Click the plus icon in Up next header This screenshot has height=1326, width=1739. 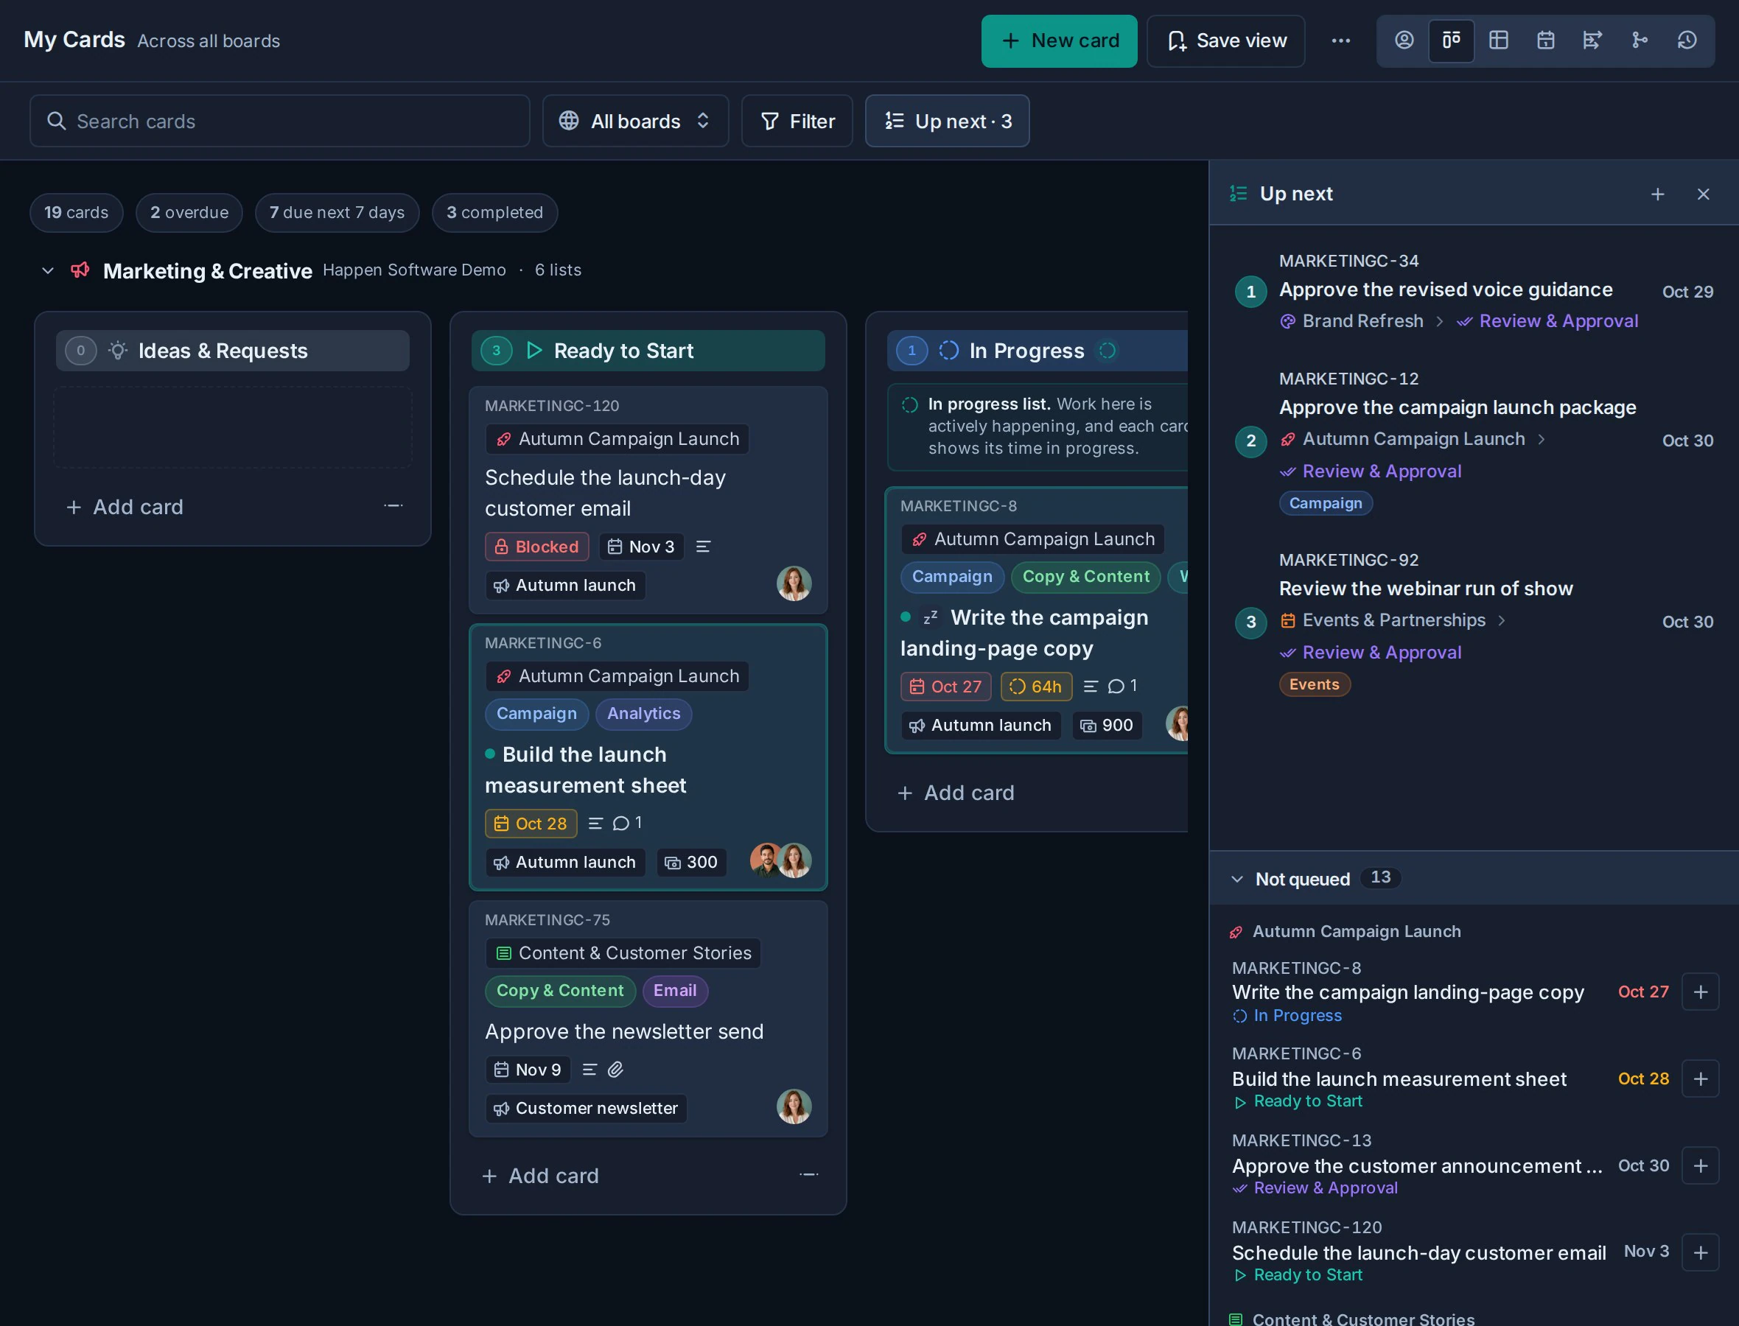point(1658,194)
